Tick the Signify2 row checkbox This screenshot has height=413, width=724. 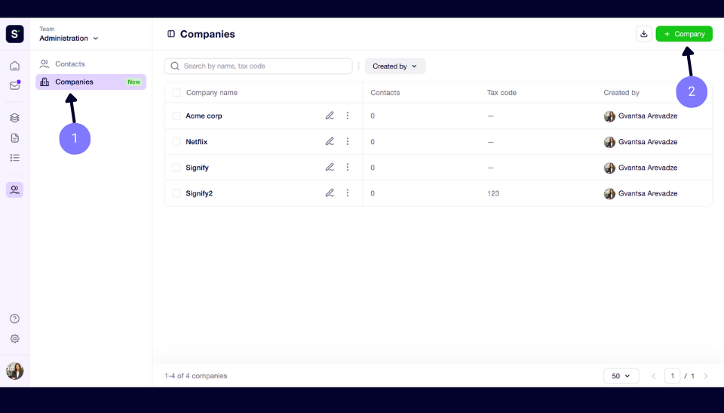(x=176, y=193)
